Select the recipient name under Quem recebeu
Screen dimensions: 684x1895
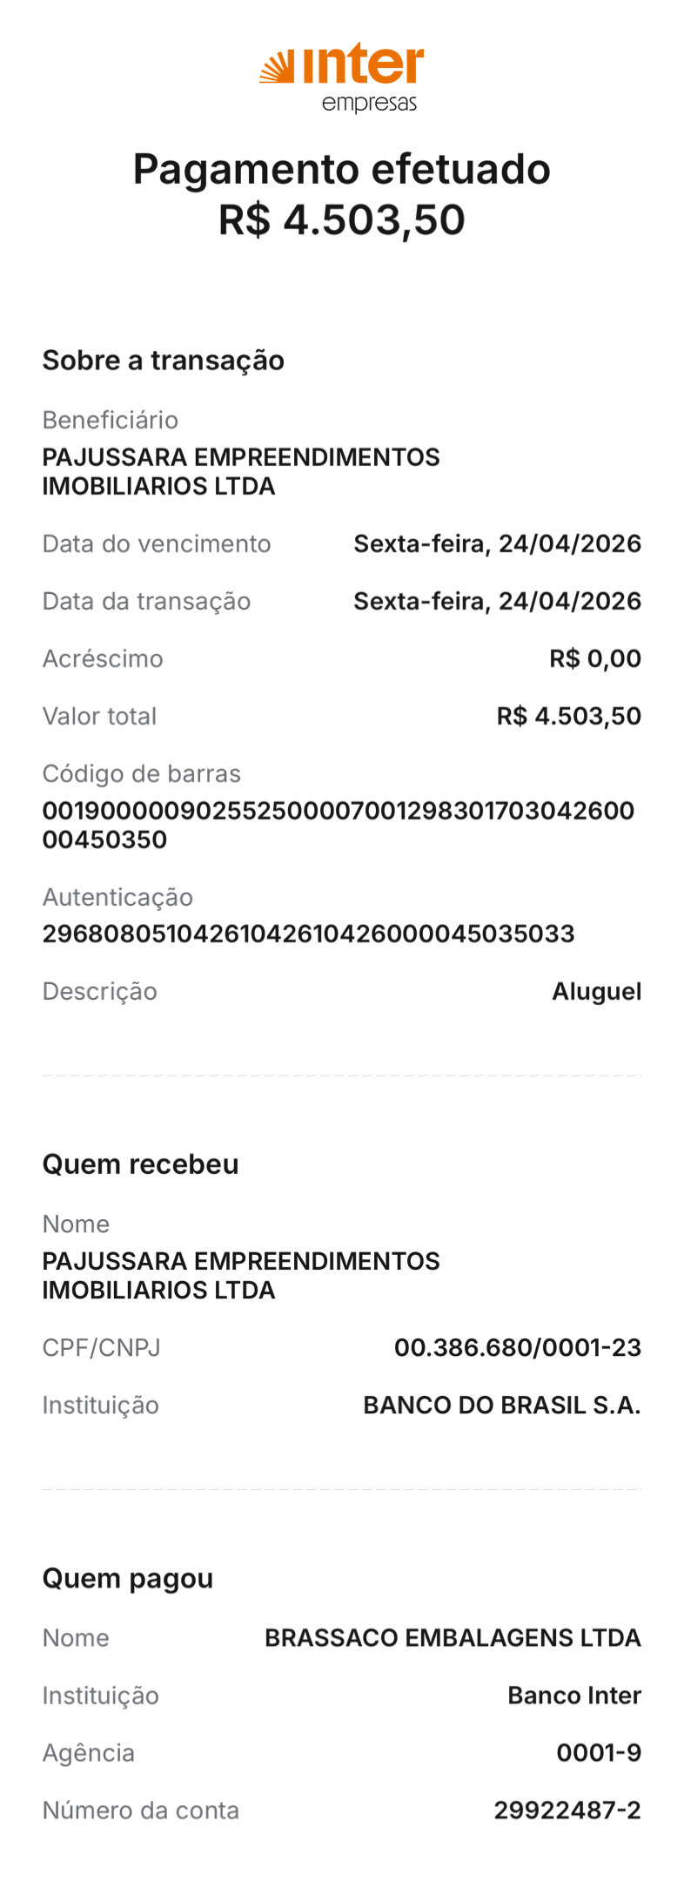click(240, 1275)
